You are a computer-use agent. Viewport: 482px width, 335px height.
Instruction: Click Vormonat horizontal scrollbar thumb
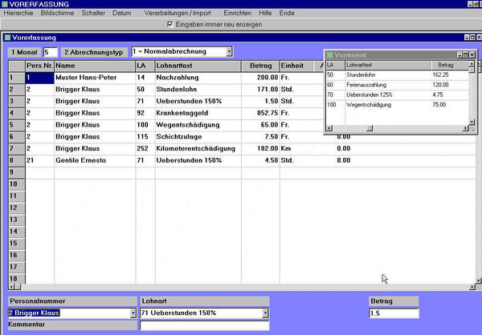(370, 128)
